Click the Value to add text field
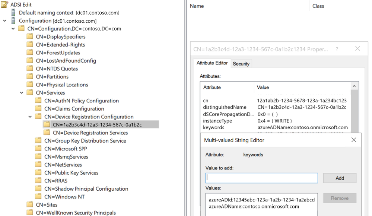Image resolution: width=372 pixels, height=216 pixels. click(x=261, y=178)
